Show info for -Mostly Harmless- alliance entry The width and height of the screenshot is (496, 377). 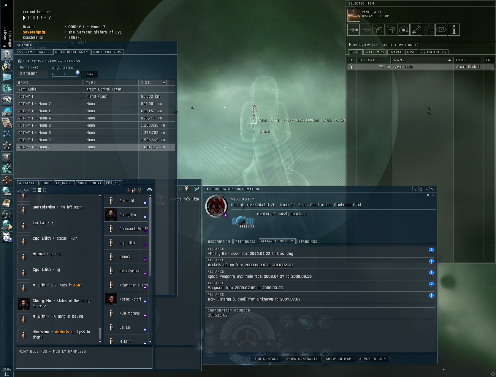click(x=431, y=250)
